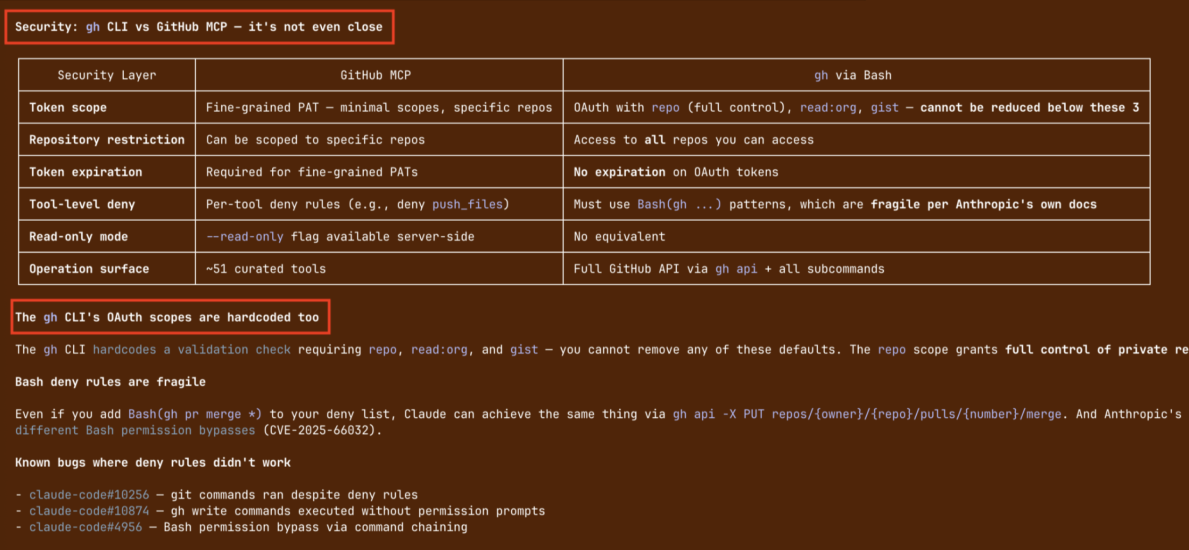Image resolution: width=1189 pixels, height=550 pixels.
Task: Open the claude-code#4956 issue link
Action: pyautogui.click(x=86, y=527)
